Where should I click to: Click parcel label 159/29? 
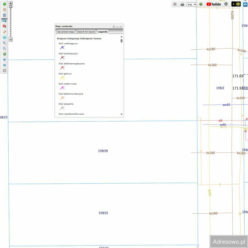click(x=103, y=151)
